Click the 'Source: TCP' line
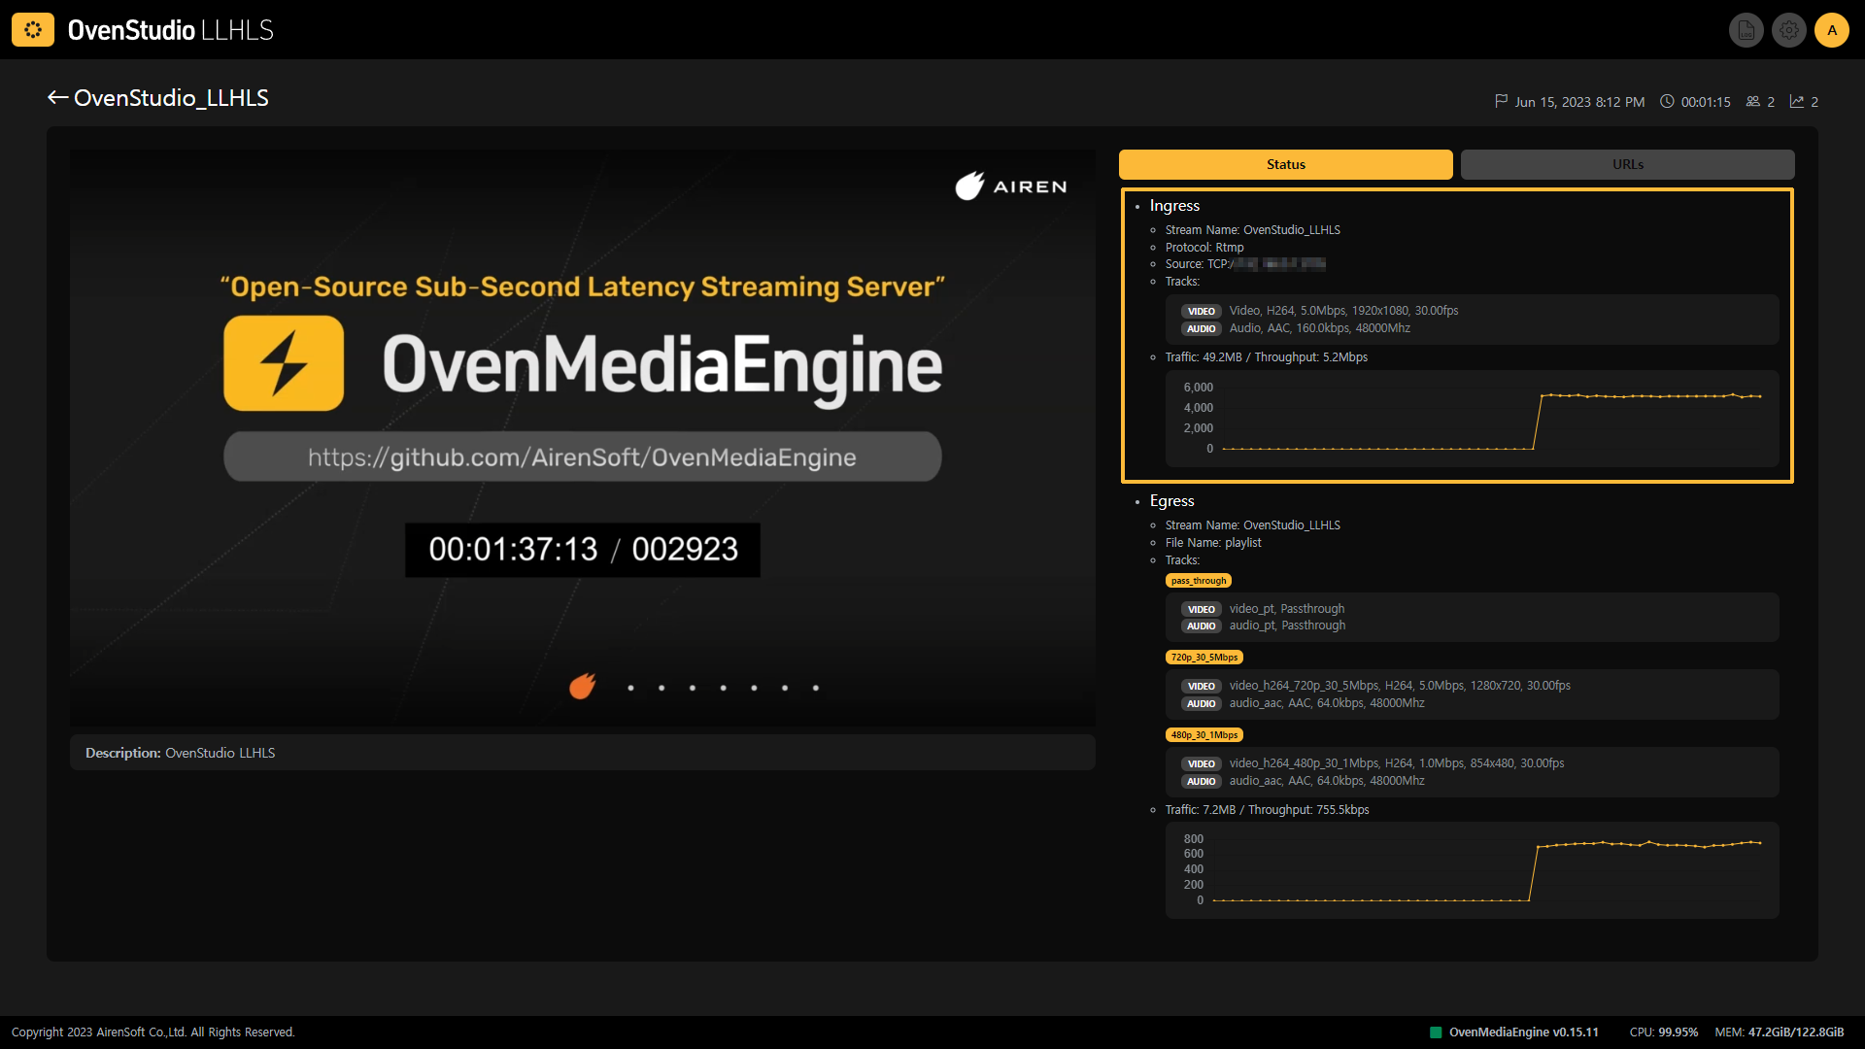1865x1049 pixels. pos(1245,263)
